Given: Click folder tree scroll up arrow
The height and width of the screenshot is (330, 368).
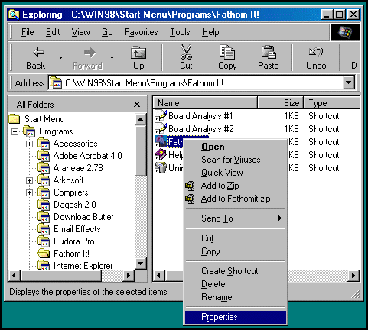Looking at the screenshot, I should click(x=141, y=119).
